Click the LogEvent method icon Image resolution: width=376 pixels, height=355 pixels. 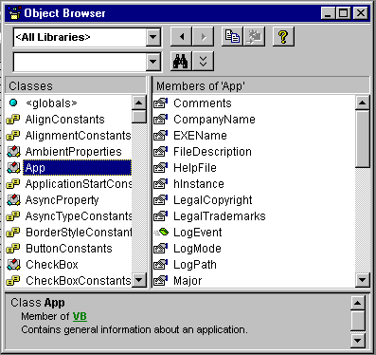161,233
